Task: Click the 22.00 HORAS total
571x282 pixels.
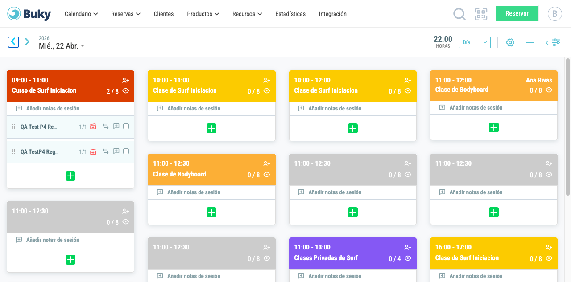Action: [x=443, y=42]
